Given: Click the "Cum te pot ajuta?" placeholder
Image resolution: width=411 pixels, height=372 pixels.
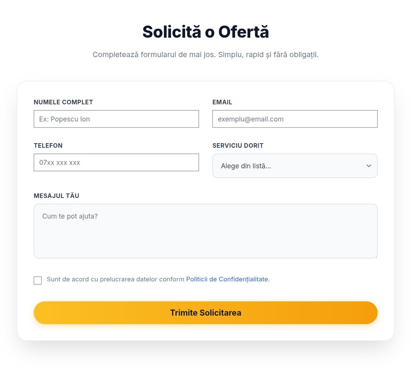Looking at the screenshot, I should 70,216.
